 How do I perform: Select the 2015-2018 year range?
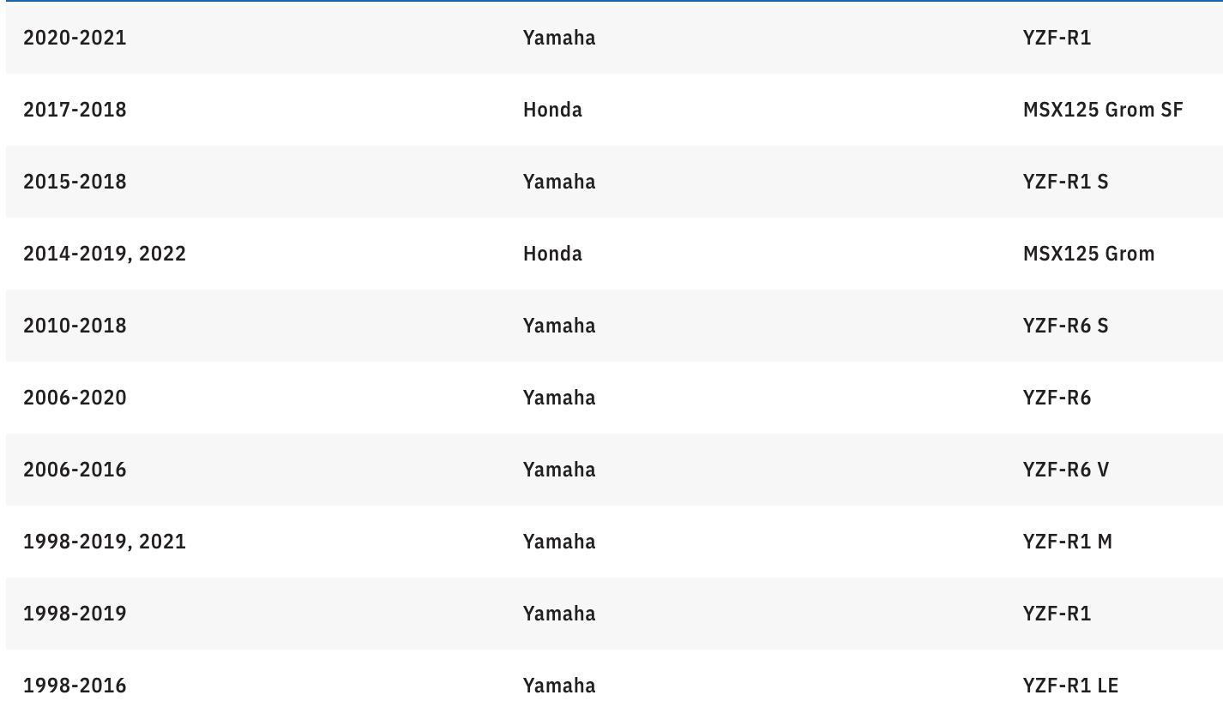coord(75,182)
